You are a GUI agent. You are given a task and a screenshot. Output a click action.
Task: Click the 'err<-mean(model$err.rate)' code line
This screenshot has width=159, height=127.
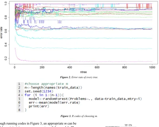[54, 103]
